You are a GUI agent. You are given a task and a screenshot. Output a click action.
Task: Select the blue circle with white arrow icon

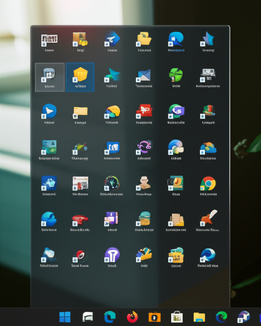49,111
